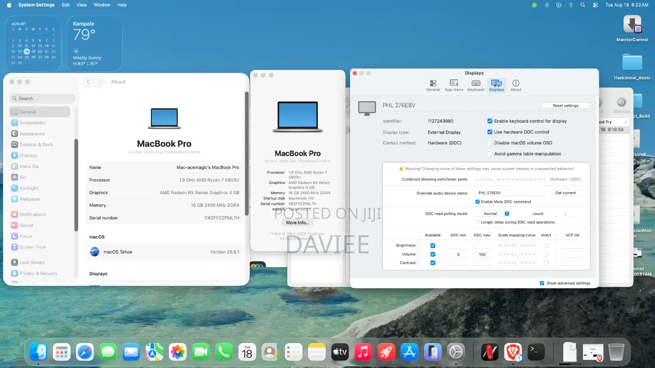Adjust Combined dimming switchover point slider
The height and width of the screenshot is (368, 655).
[x=510, y=180]
